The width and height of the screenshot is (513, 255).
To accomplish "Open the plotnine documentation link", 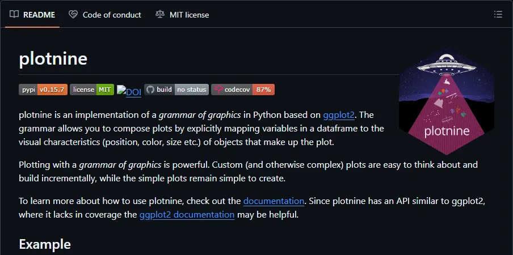I will [x=274, y=201].
